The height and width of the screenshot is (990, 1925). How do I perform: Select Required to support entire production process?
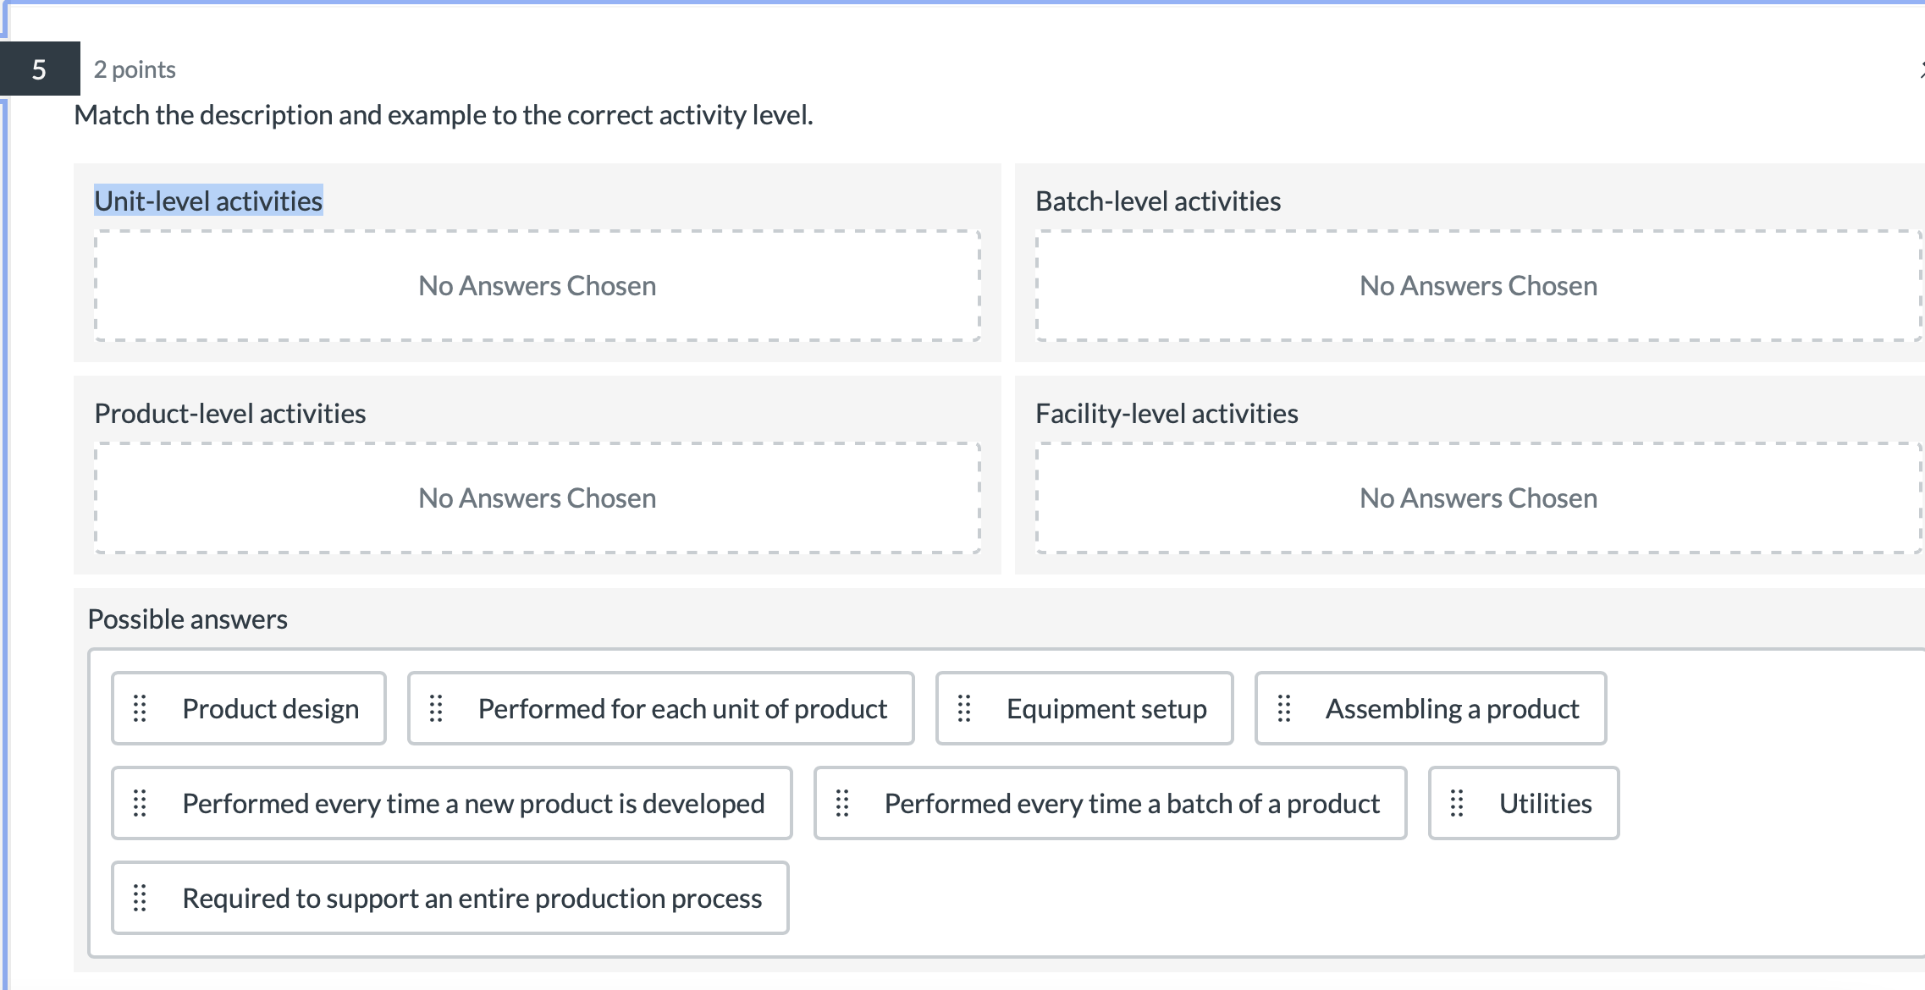(x=472, y=898)
